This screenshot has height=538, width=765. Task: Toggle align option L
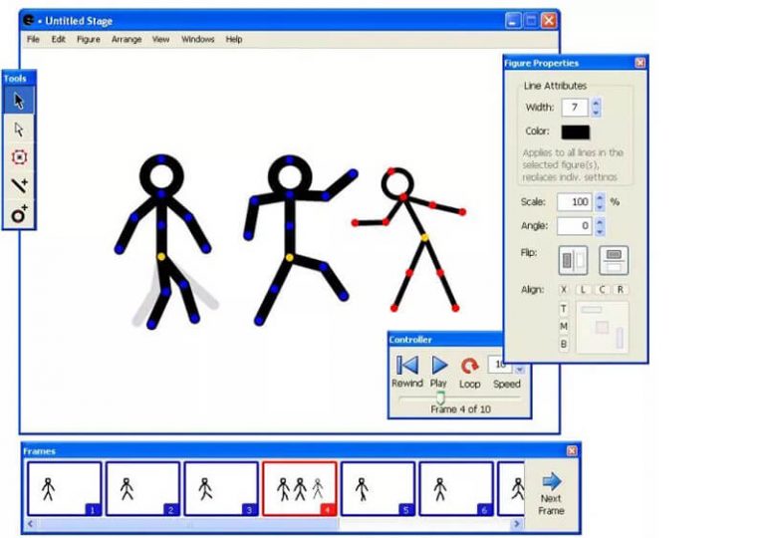(x=584, y=290)
